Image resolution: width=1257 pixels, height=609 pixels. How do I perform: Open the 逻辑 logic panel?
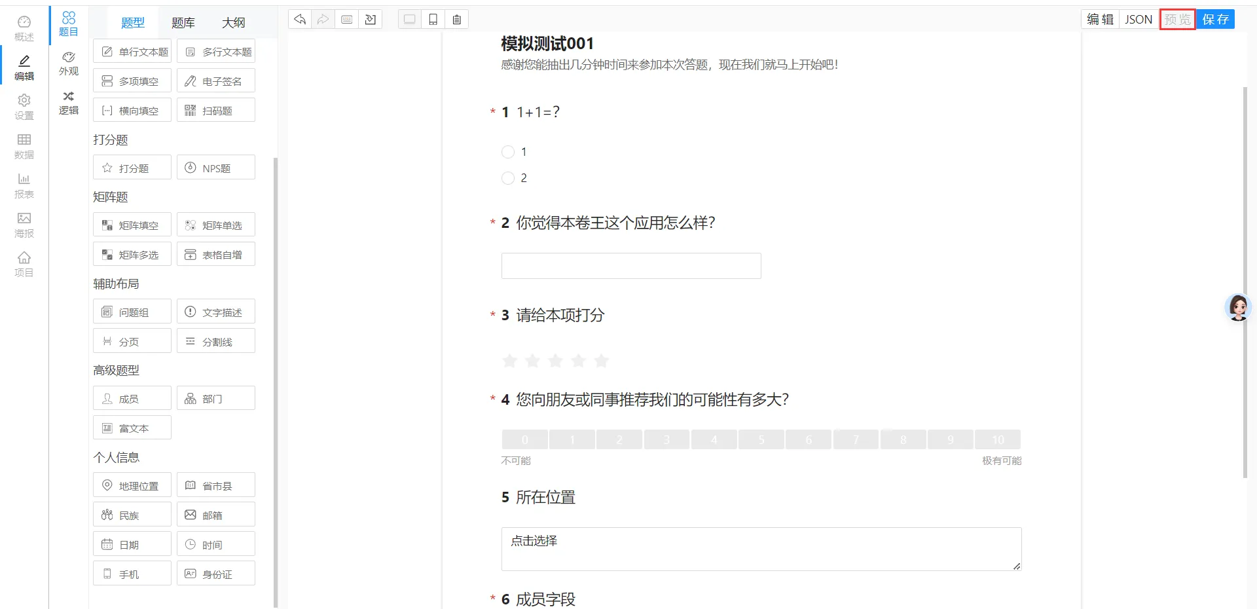pos(69,103)
